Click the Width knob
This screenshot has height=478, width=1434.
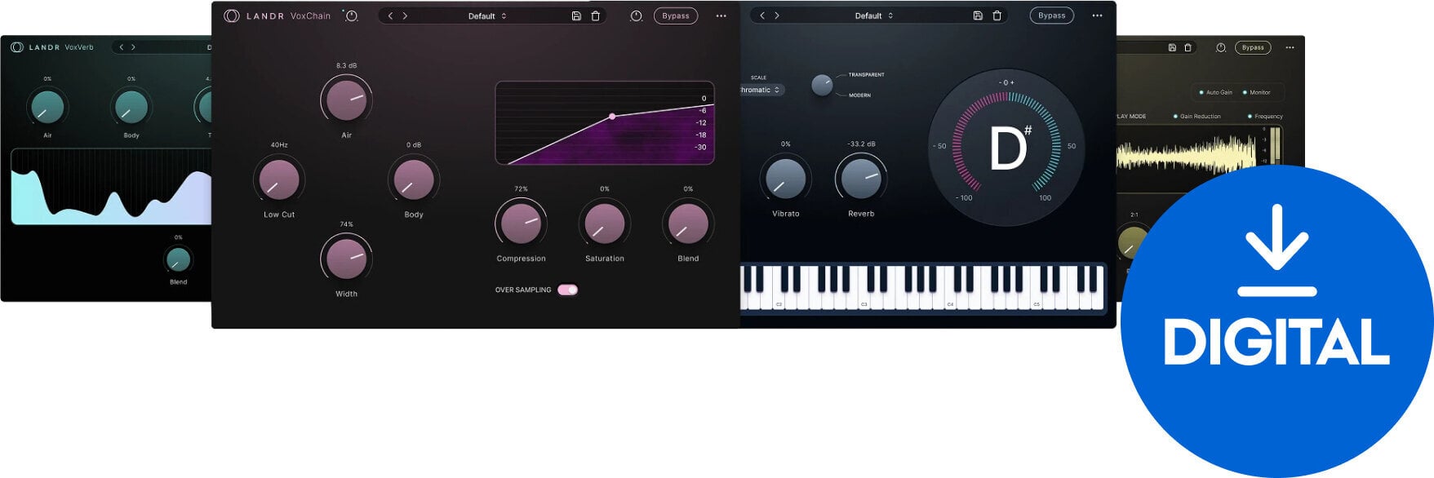point(346,258)
